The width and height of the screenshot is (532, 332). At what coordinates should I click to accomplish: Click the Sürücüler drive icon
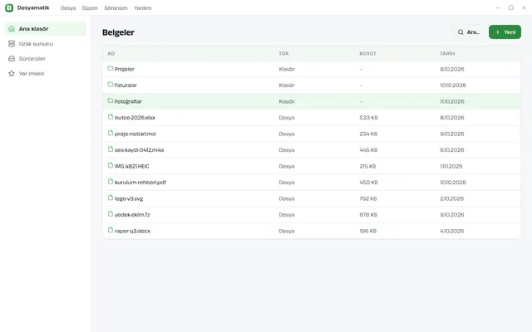(x=12, y=59)
